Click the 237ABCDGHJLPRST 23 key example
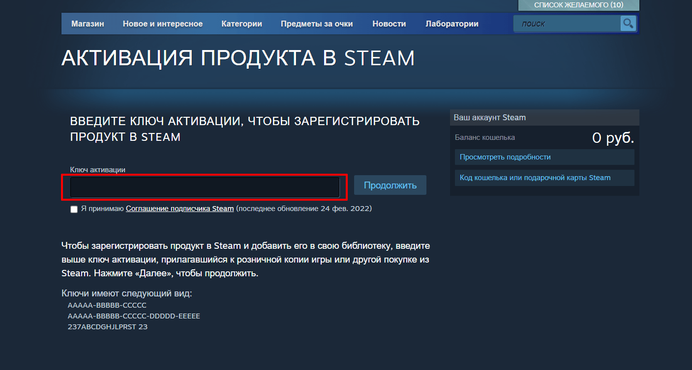This screenshot has height=370, width=692. point(108,327)
